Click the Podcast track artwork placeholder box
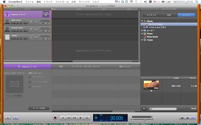Image resolution: width=201 pixels, height=125 pixels. click(x=46, y=14)
